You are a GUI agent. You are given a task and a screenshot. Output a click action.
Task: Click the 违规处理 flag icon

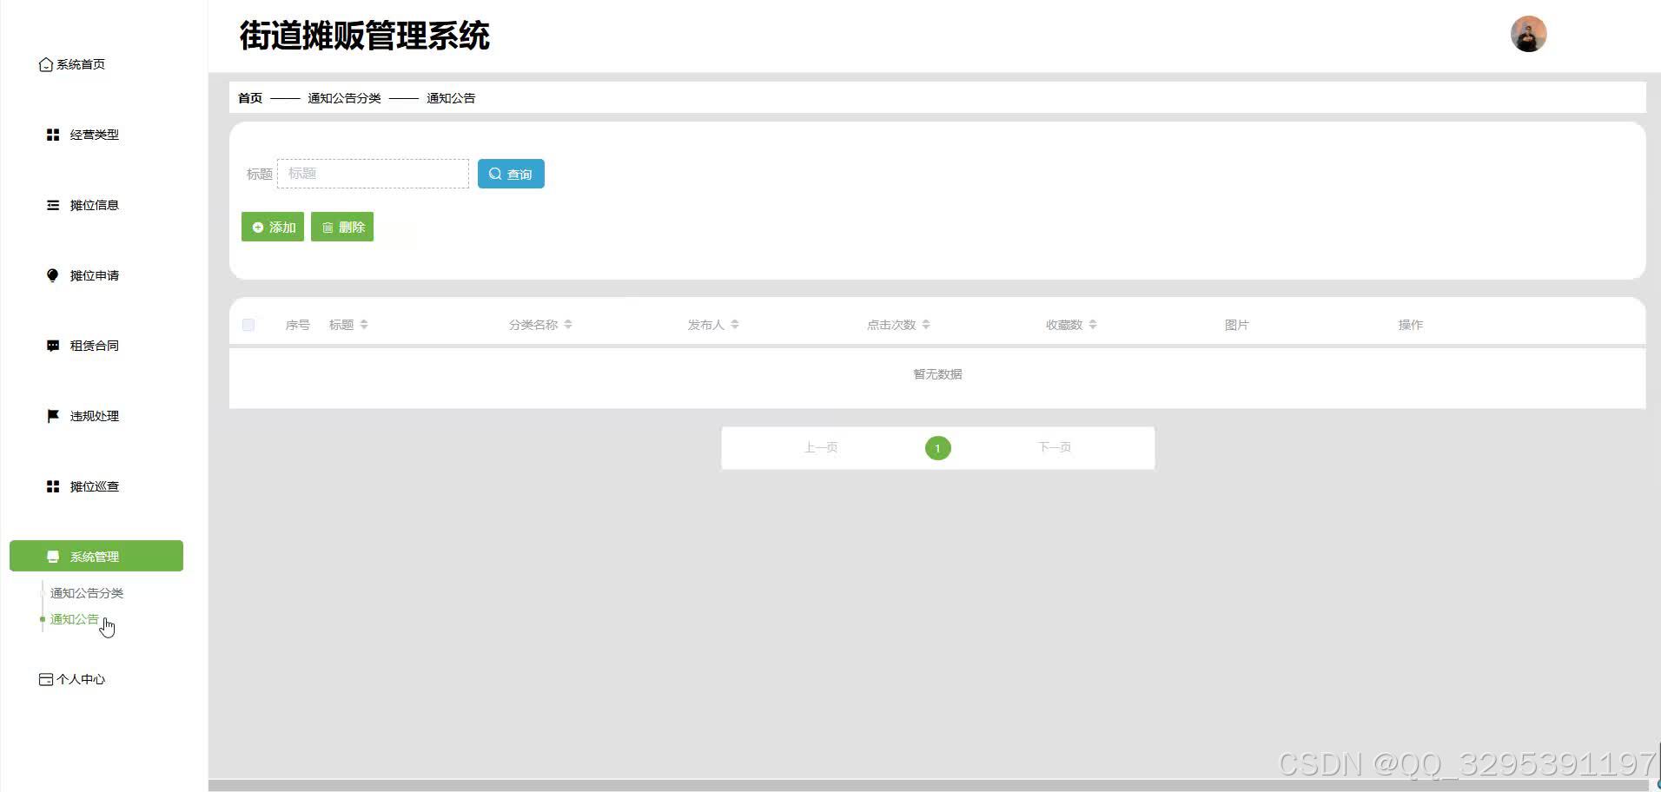pyautogui.click(x=52, y=415)
